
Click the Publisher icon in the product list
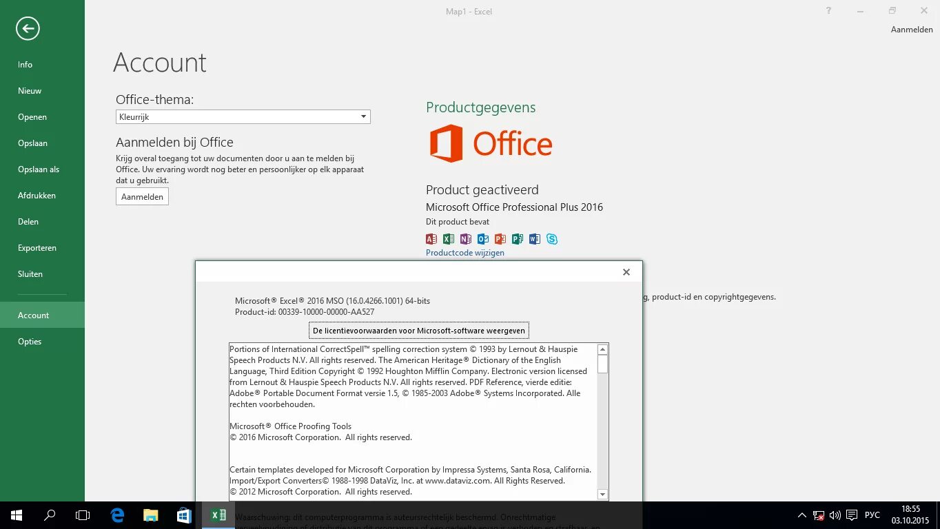pyautogui.click(x=518, y=239)
